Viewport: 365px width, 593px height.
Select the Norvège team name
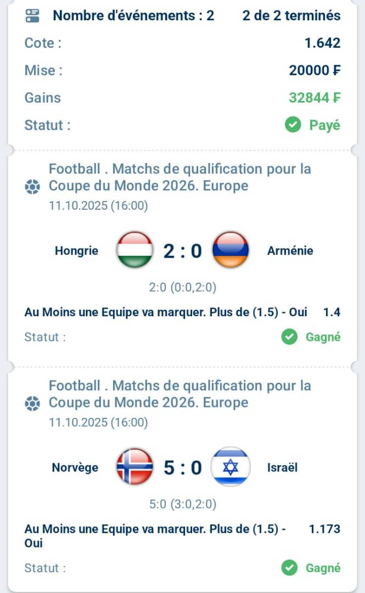tap(75, 468)
